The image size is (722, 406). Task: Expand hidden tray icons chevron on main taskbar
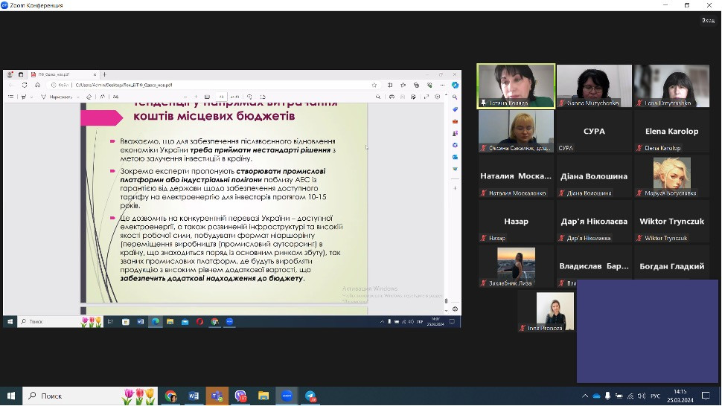585,396
